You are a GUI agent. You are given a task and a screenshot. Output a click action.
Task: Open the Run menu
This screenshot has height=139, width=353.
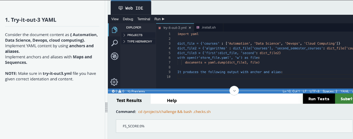click(159, 19)
